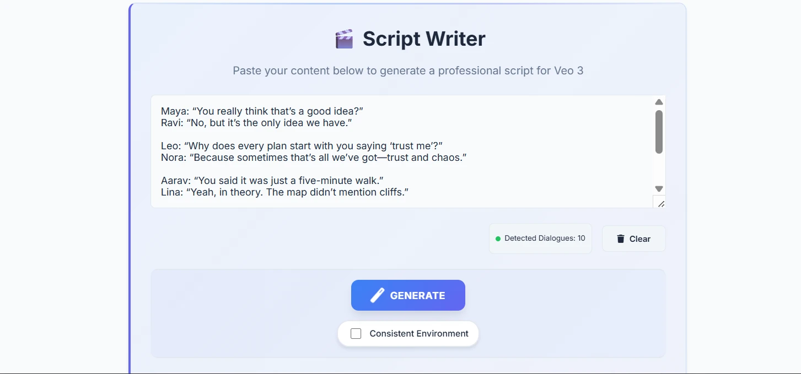This screenshot has height=374, width=801.
Task: Click the scrollbar up arrow on the textarea
Action: 659,102
